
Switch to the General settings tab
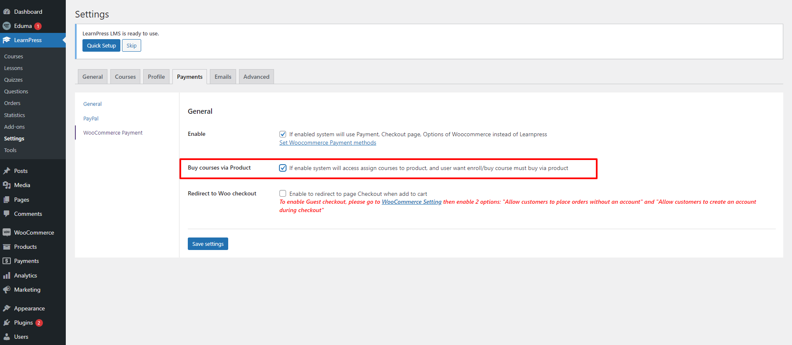tap(92, 77)
